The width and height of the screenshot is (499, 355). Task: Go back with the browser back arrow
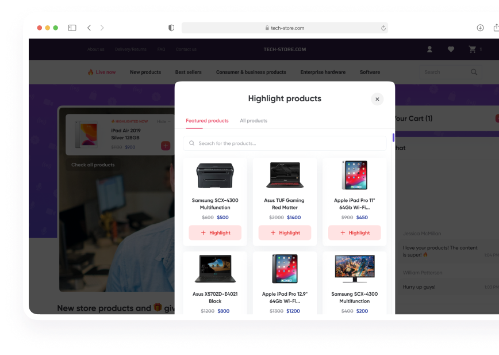coord(89,28)
